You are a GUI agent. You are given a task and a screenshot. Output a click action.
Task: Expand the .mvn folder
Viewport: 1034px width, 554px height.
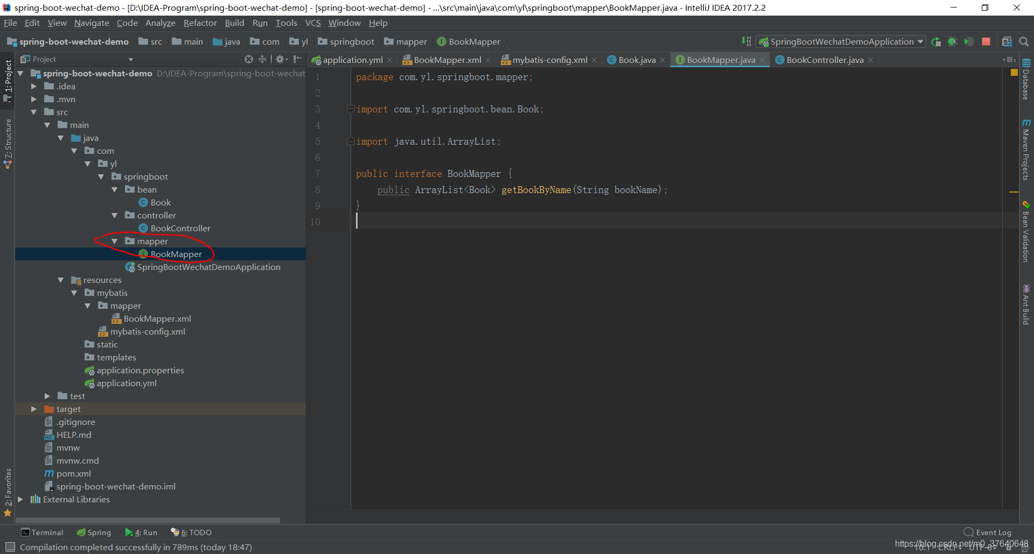(34, 99)
